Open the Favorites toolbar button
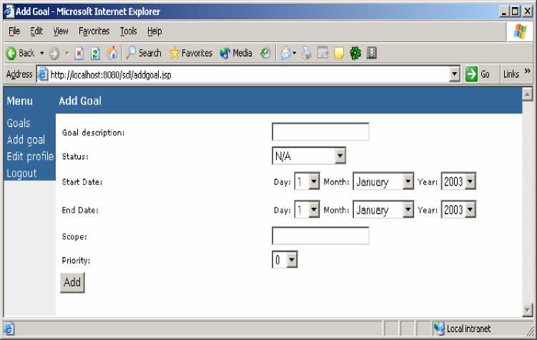537x340 pixels. tap(191, 53)
